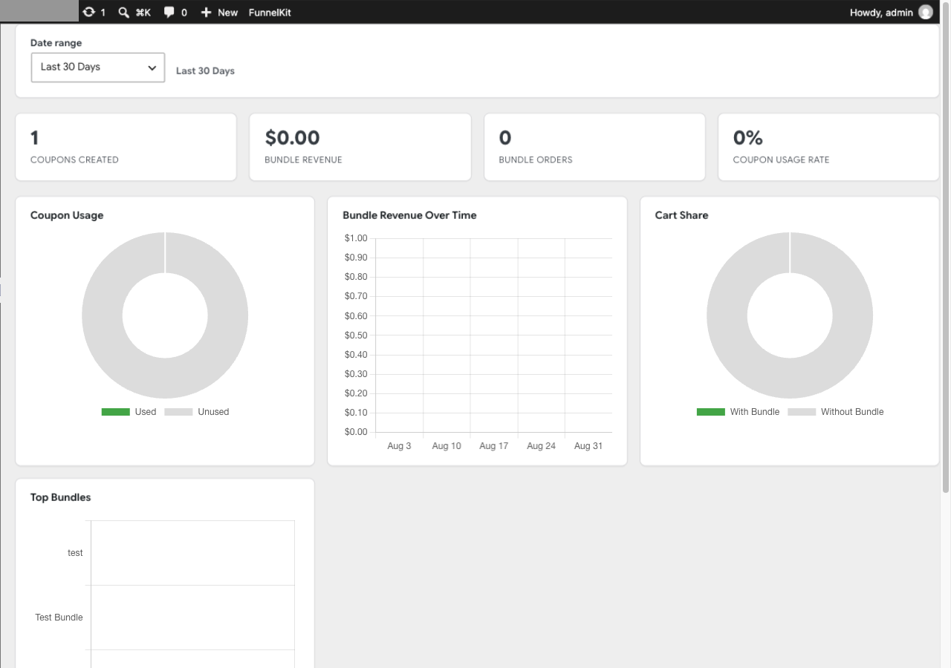Viewport: 951px width, 668px height.
Task: Click the Bundle Orders 0 value
Action: click(505, 138)
